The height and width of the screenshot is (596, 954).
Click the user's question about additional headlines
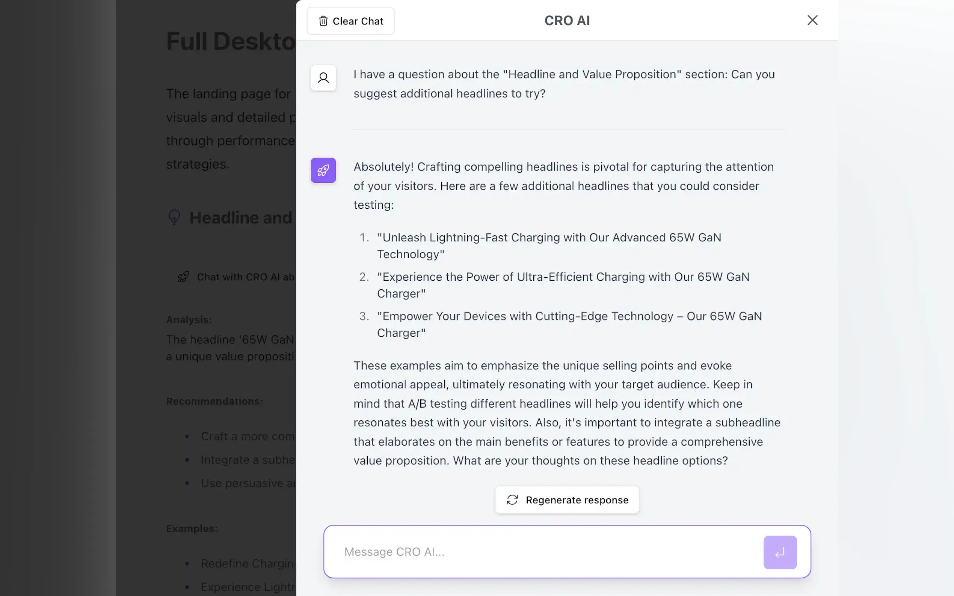[x=563, y=84]
